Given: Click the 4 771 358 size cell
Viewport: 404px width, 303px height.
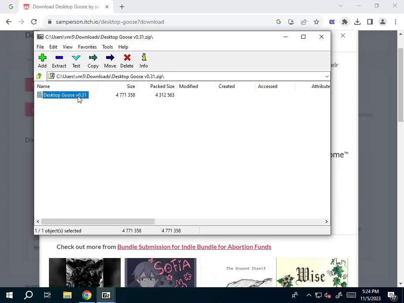Looking at the screenshot, I should (x=125, y=95).
